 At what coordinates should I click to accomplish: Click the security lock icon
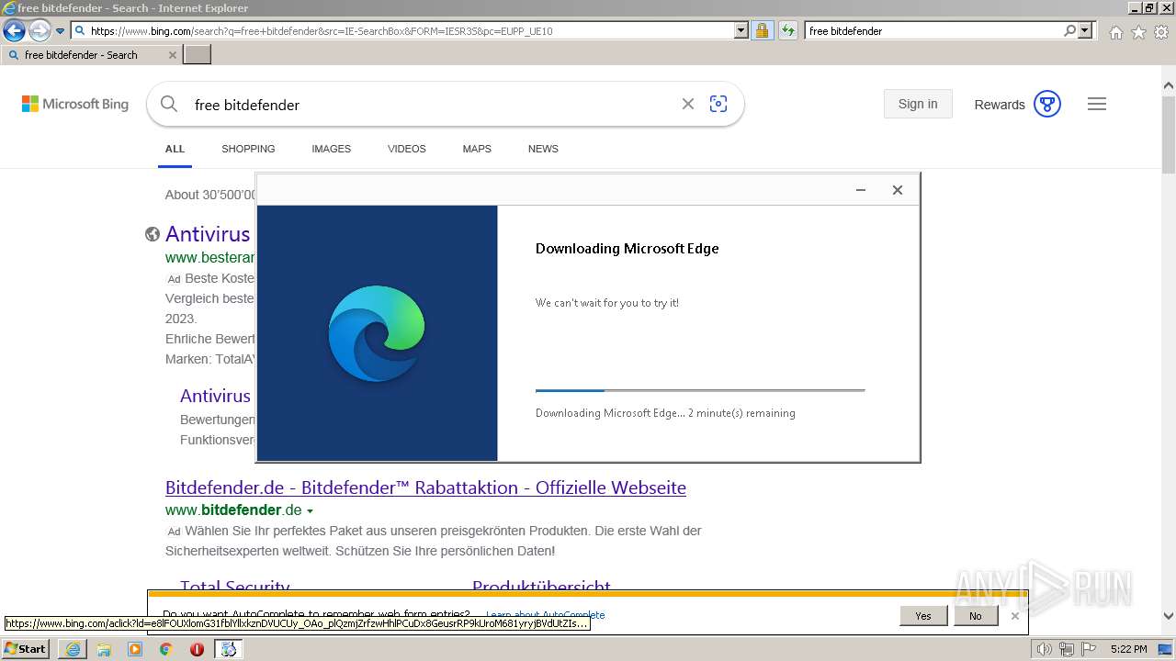point(762,30)
